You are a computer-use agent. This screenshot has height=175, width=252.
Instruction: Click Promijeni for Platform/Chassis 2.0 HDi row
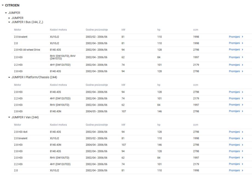point(236,105)
